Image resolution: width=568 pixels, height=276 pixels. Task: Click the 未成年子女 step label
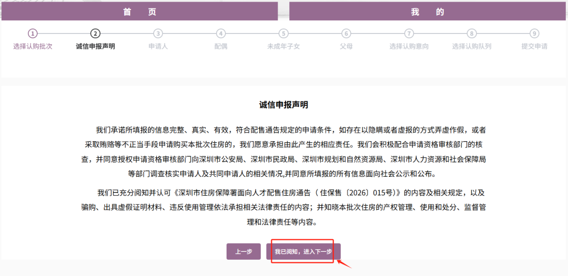(x=283, y=47)
